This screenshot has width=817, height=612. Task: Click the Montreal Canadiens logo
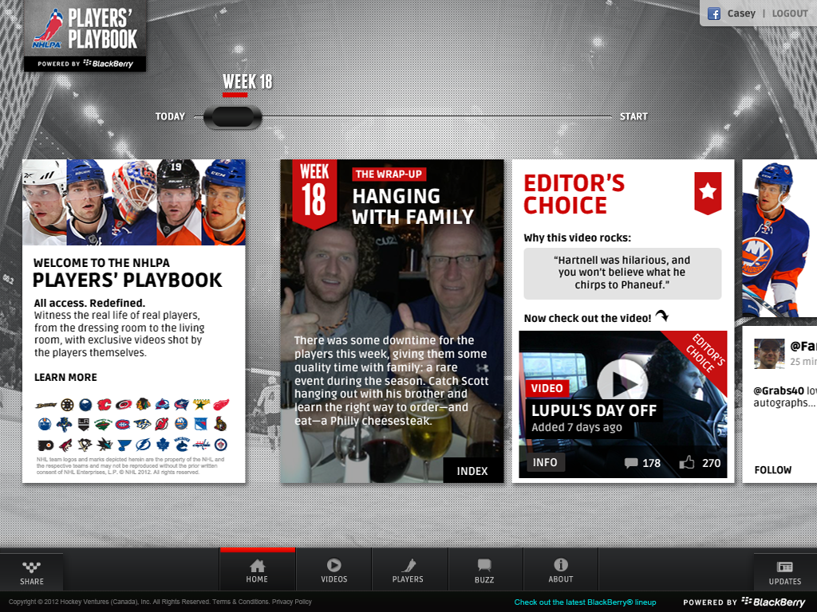click(x=123, y=424)
